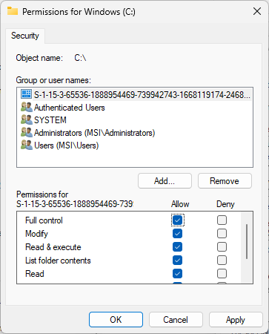Click the Authenticated Users group icon
Screen dimensions: 269x334
[27, 107]
